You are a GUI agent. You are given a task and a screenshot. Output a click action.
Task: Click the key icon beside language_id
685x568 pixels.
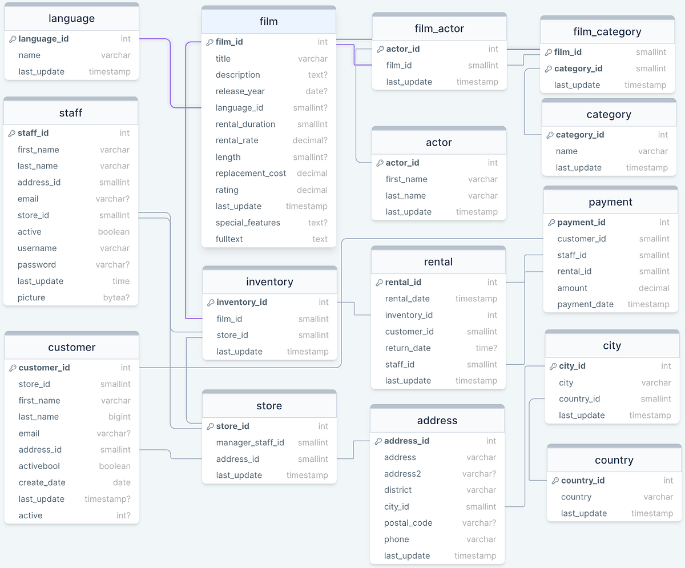[12, 39]
